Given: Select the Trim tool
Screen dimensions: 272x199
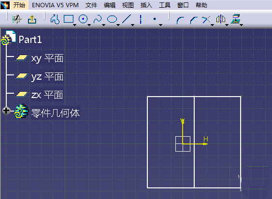Looking at the screenshot, I should 206,20.
